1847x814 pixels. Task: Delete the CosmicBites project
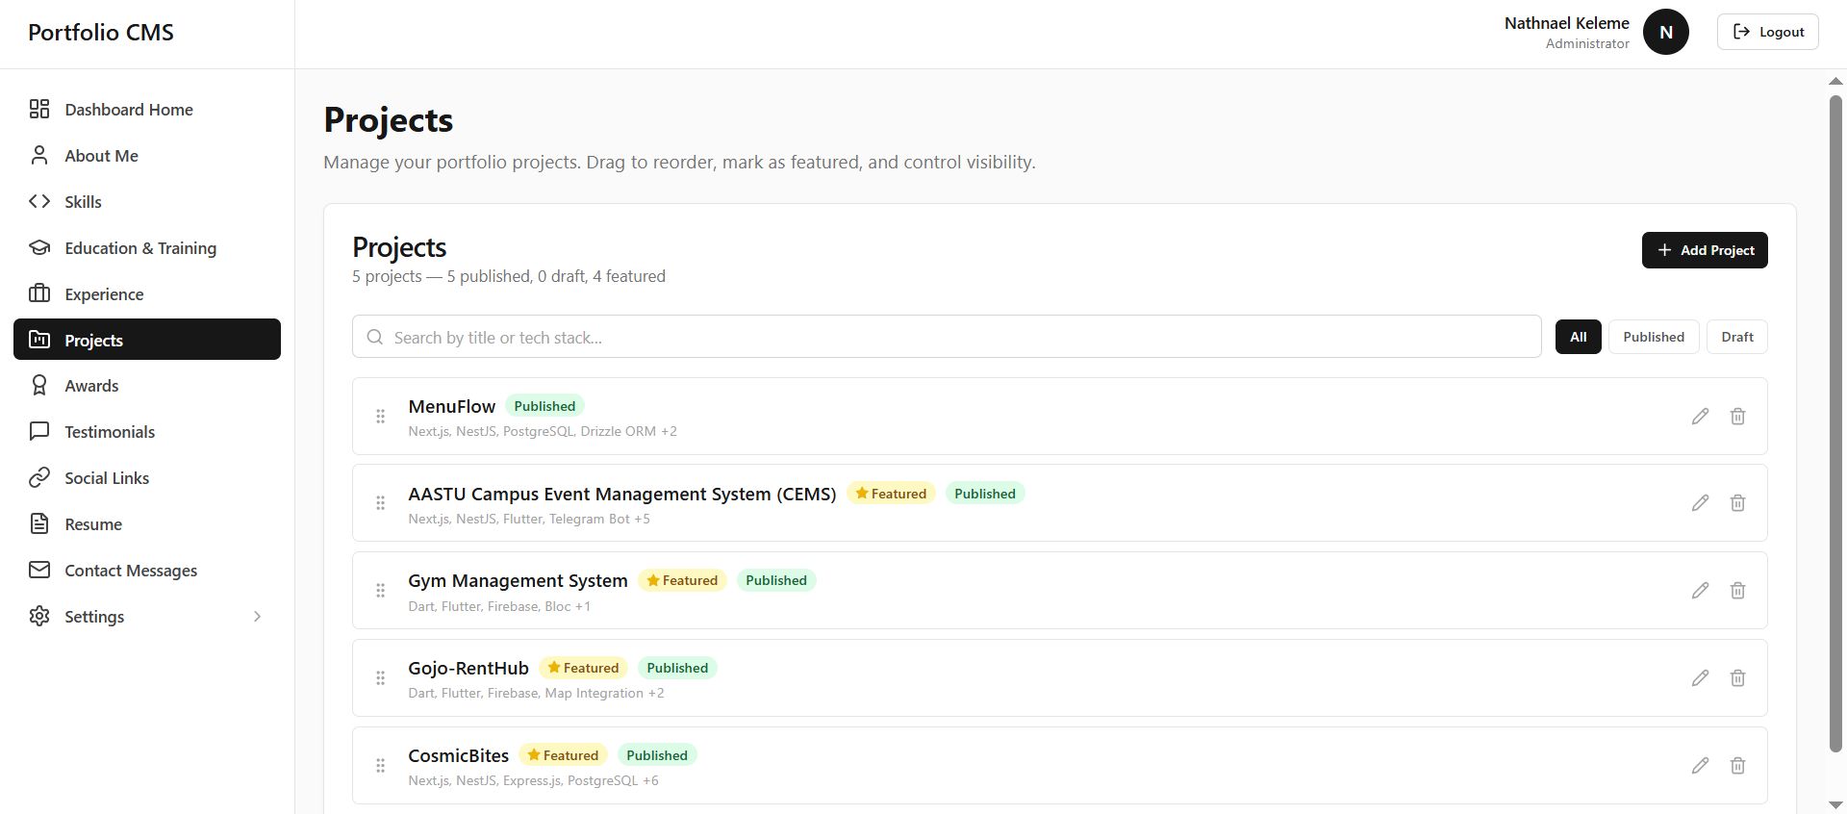pos(1737,765)
